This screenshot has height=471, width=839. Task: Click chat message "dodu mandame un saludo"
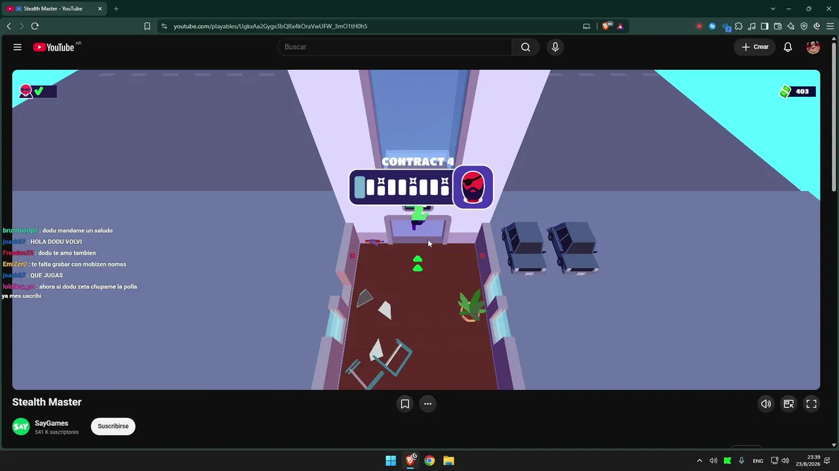77,230
